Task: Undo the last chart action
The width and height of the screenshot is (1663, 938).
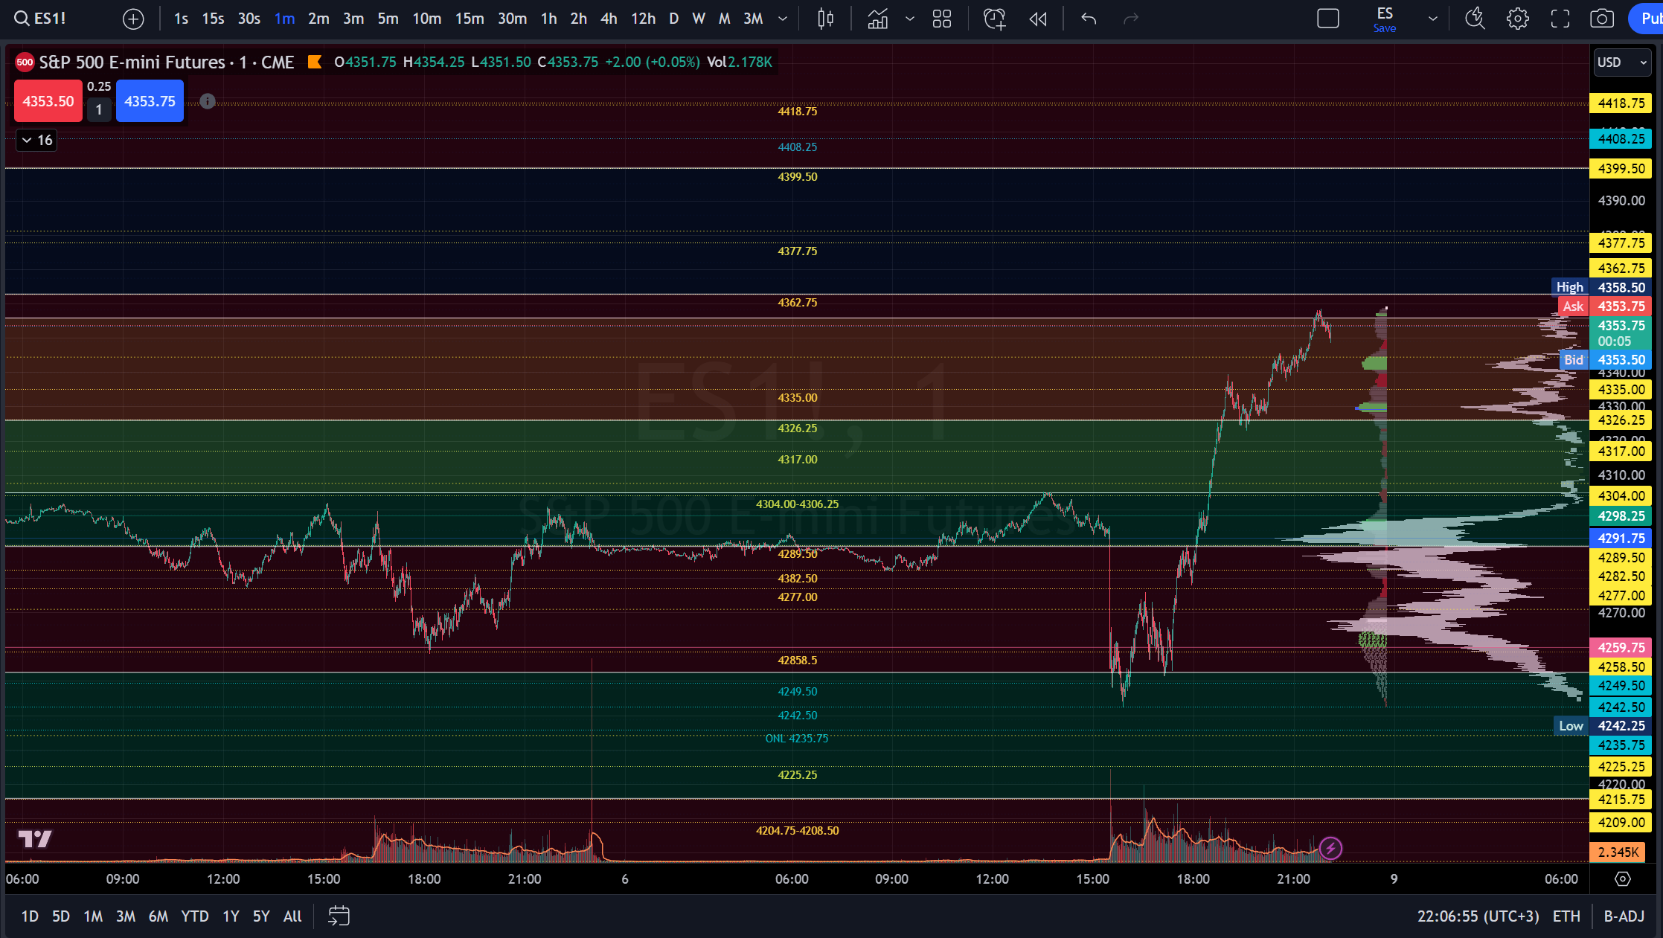Action: tap(1089, 19)
